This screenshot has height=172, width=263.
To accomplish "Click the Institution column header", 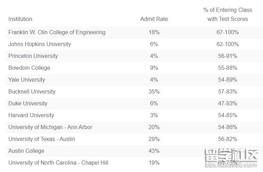I will pyautogui.click(x=20, y=19).
